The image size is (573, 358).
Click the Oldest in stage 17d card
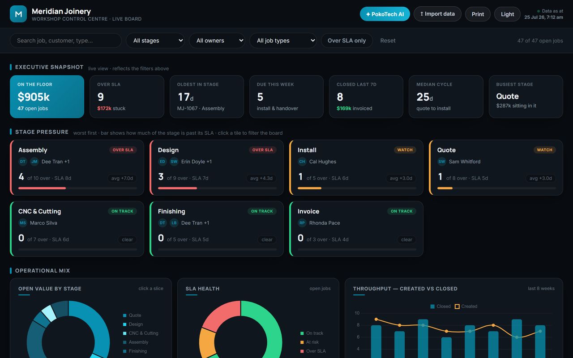207,97
